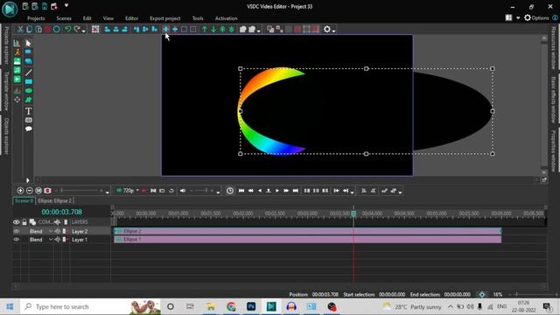Select the Line drawing tool

(28, 72)
